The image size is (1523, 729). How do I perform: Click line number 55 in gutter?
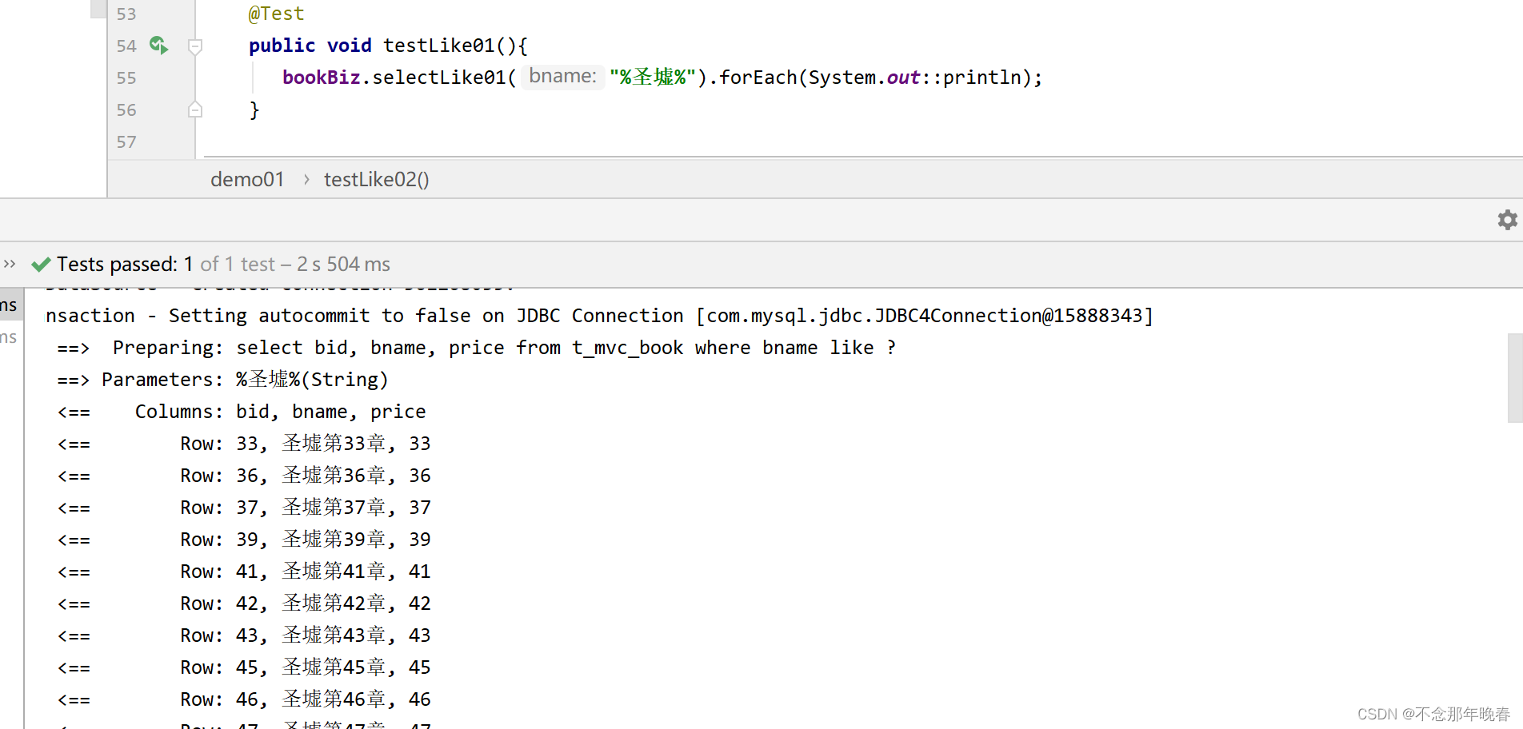click(126, 78)
